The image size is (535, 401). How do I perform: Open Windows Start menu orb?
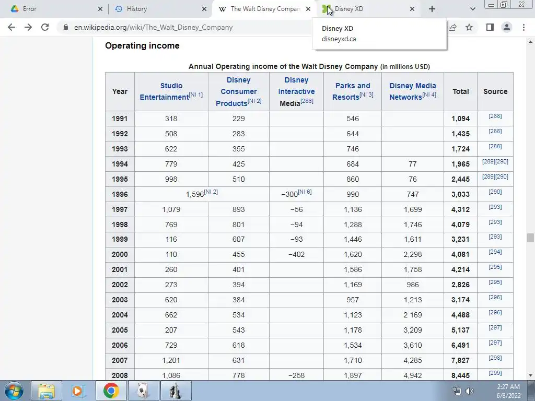14,391
